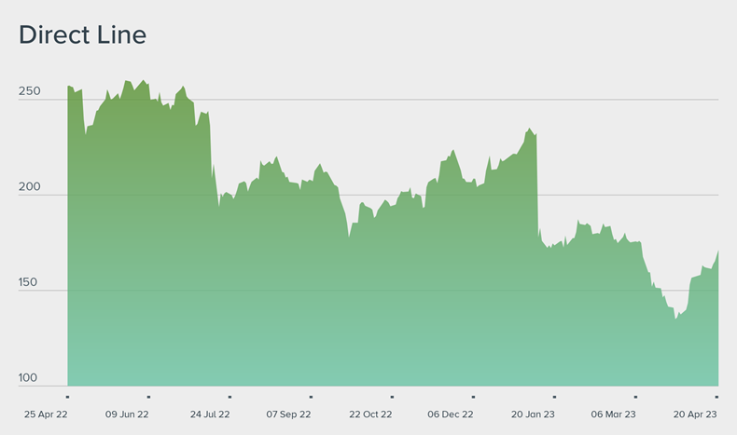Viewport: 737px width, 435px height.
Task: Click the 20 Jan 23 date label
Action: [x=534, y=414]
